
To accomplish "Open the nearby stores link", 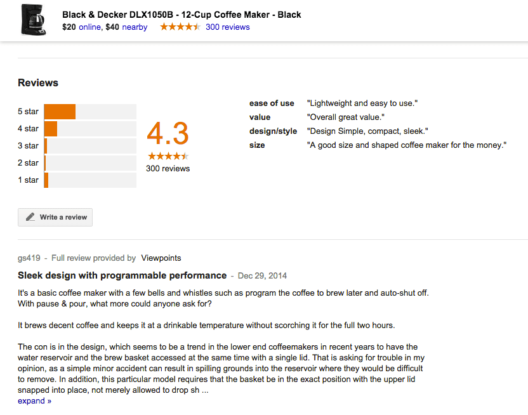I will coord(135,27).
